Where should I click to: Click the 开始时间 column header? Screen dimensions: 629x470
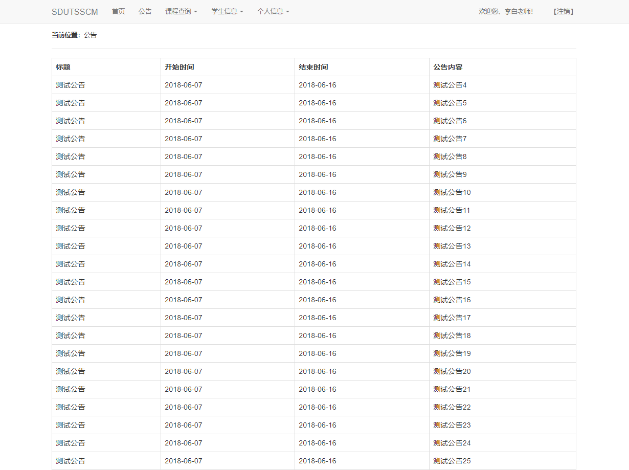tap(178, 67)
